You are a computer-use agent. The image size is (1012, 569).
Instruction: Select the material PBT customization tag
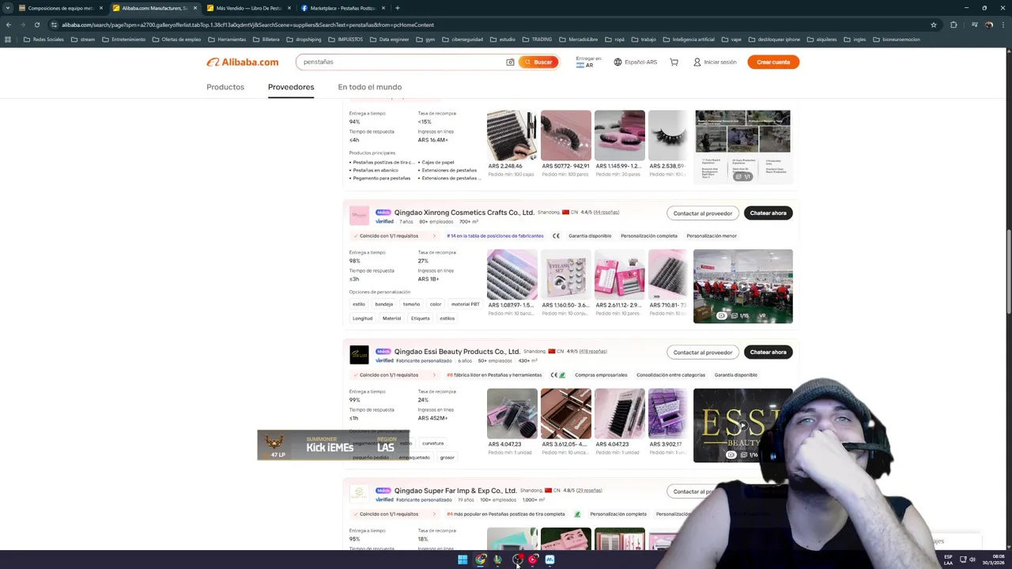(x=465, y=304)
